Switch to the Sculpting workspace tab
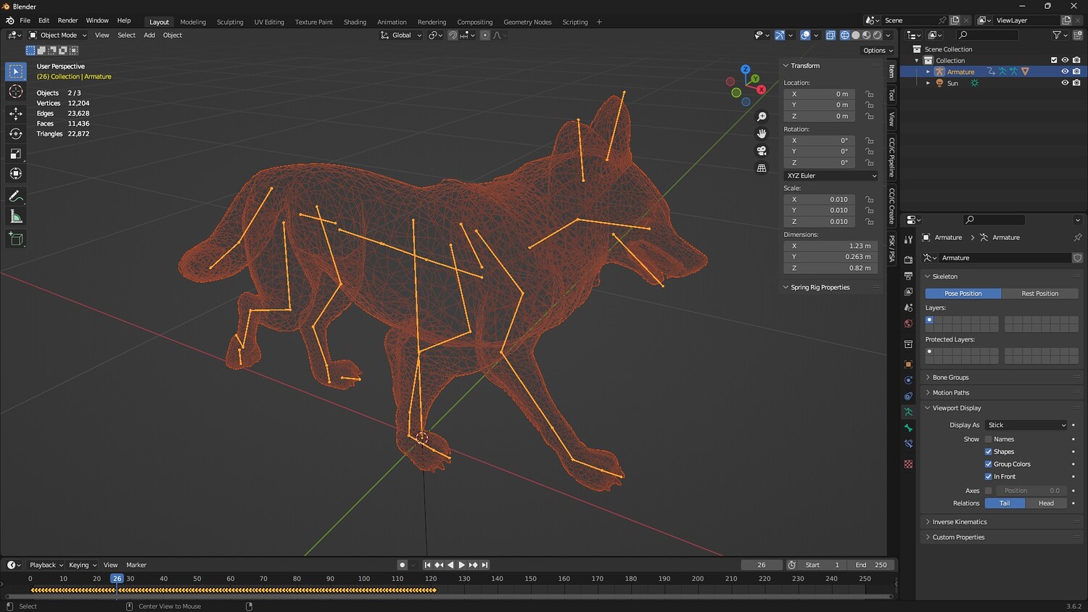The height and width of the screenshot is (612, 1088). coord(230,22)
